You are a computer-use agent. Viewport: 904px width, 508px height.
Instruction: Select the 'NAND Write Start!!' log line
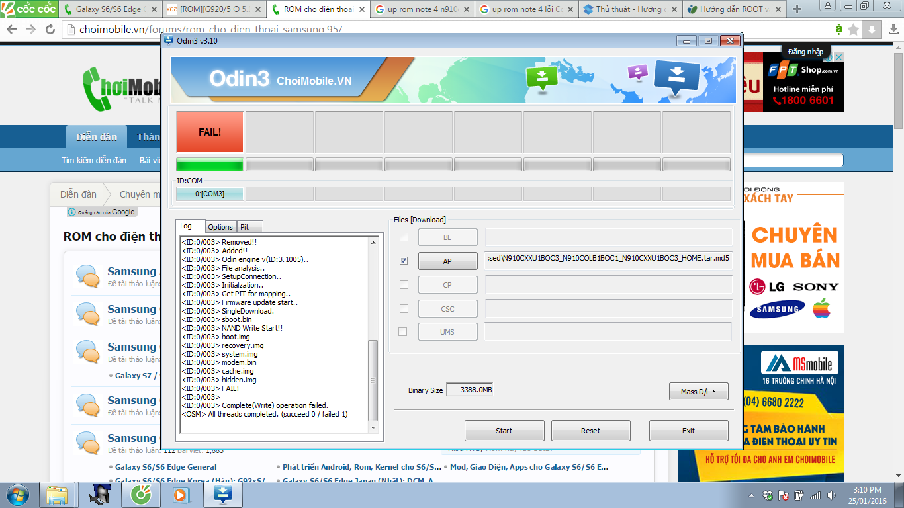pyautogui.click(x=232, y=328)
